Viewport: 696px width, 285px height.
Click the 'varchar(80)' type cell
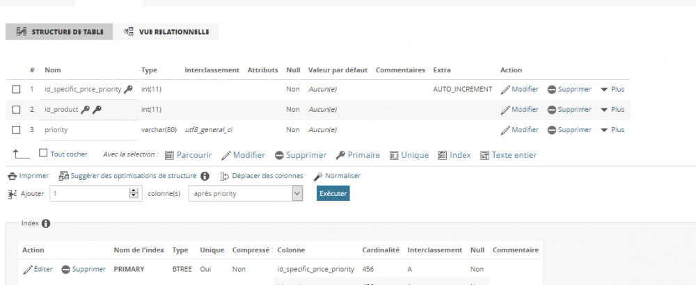pos(159,130)
